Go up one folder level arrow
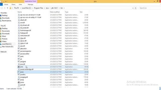This screenshot has height=90, width=161. [x=7, y=8]
